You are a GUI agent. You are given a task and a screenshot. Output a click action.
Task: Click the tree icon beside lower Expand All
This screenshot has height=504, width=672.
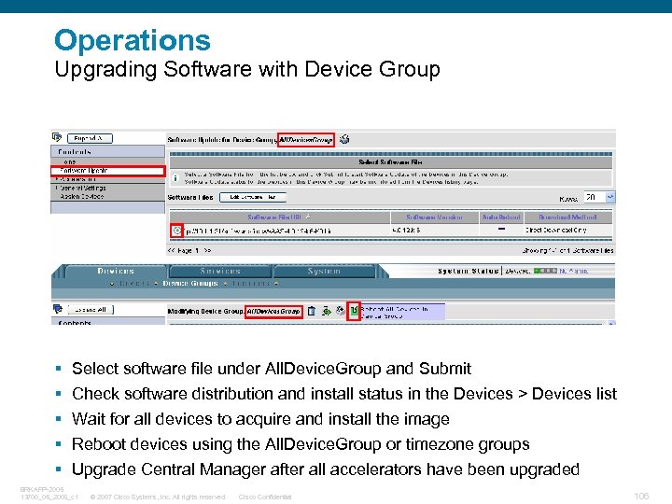[58, 309]
